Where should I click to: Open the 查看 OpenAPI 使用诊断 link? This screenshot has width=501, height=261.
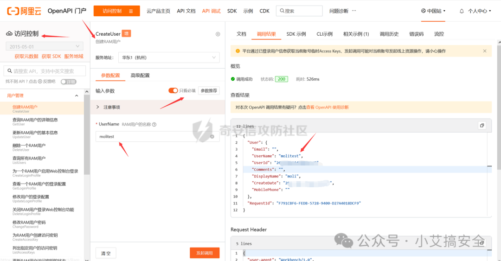[328, 108]
